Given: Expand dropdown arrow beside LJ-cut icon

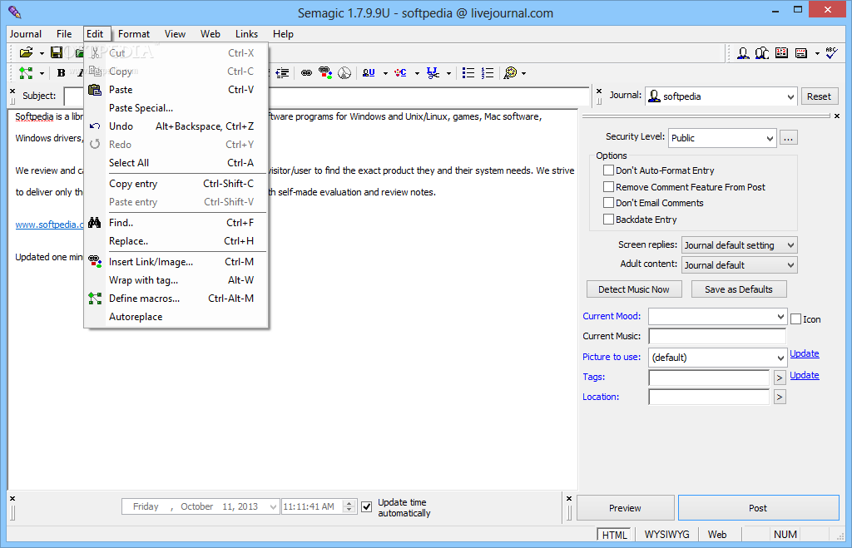Looking at the screenshot, I should (x=448, y=73).
